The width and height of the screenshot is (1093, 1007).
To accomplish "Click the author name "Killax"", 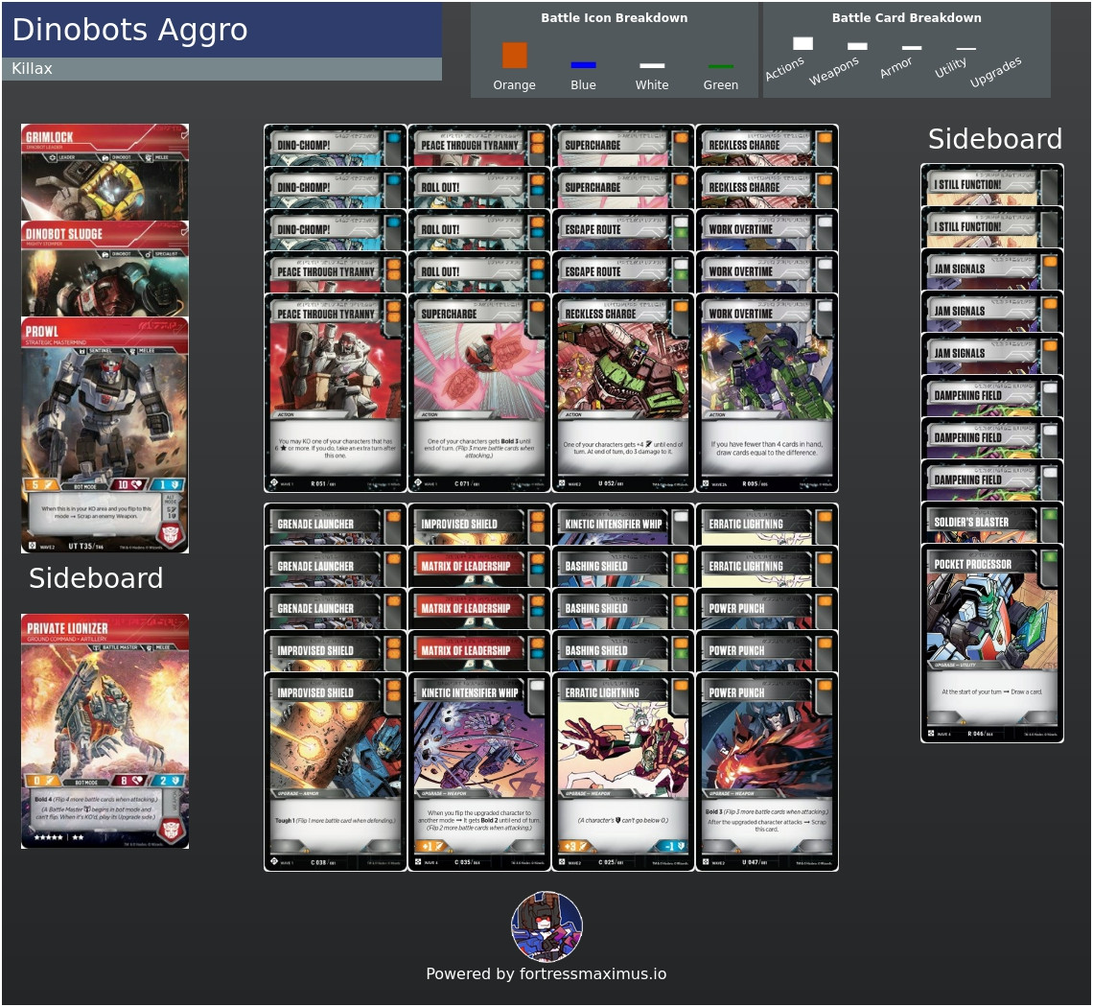I will pos(32,68).
